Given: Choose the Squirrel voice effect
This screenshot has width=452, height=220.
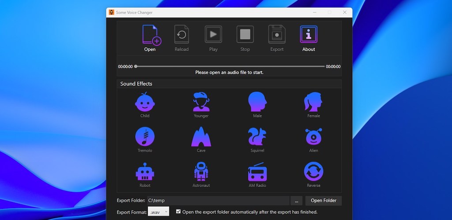Looking at the screenshot, I should click(x=257, y=137).
